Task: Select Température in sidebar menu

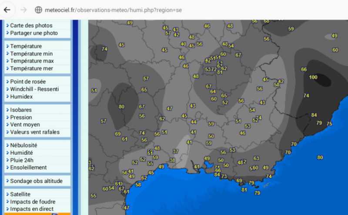Action: point(26,46)
